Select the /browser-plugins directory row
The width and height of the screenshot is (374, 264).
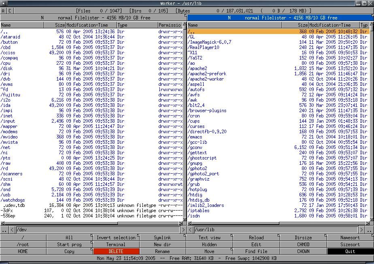pos(278,111)
